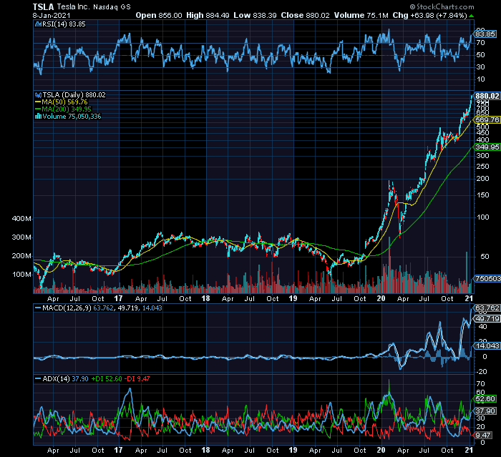Click the 569.76 MA(50) axis tag
This screenshot has height=457, width=501.
tap(487, 119)
